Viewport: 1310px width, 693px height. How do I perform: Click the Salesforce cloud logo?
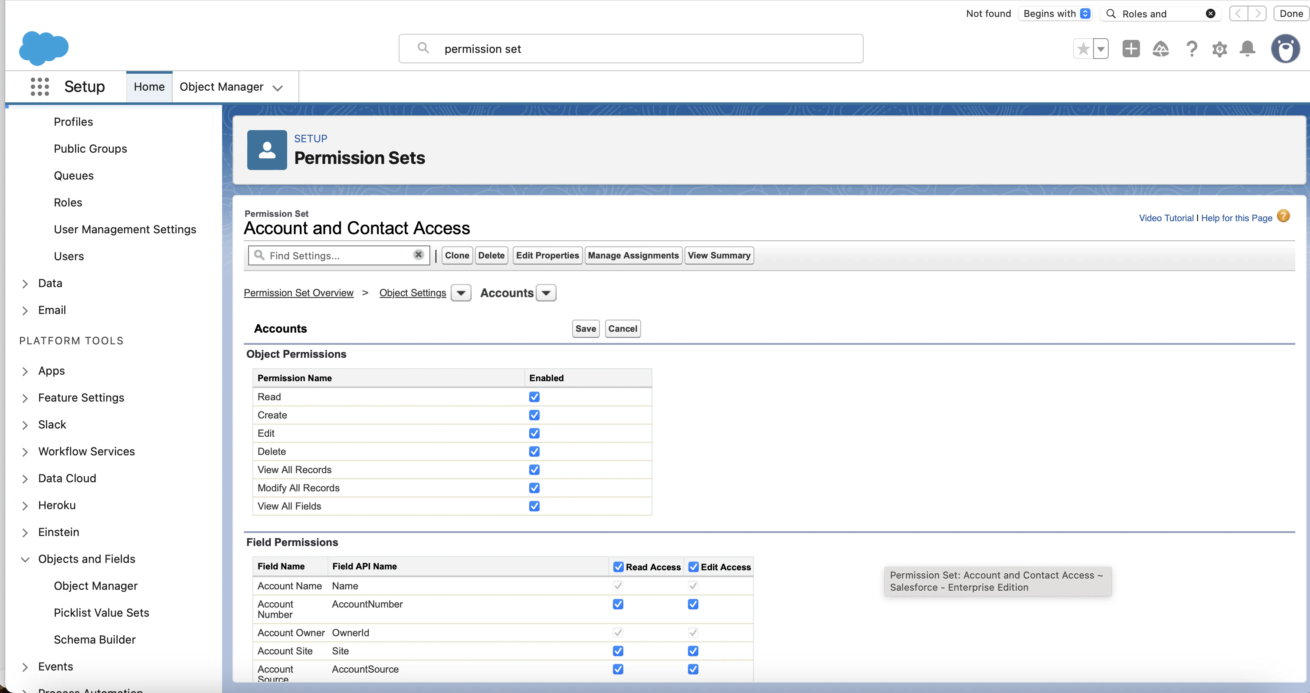[x=44, y=48]
